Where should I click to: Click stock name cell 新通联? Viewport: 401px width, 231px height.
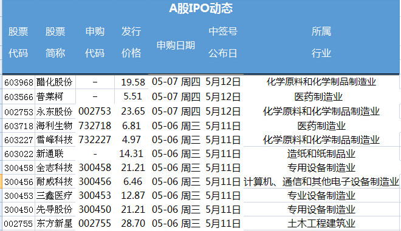click(x=50, y=153)
